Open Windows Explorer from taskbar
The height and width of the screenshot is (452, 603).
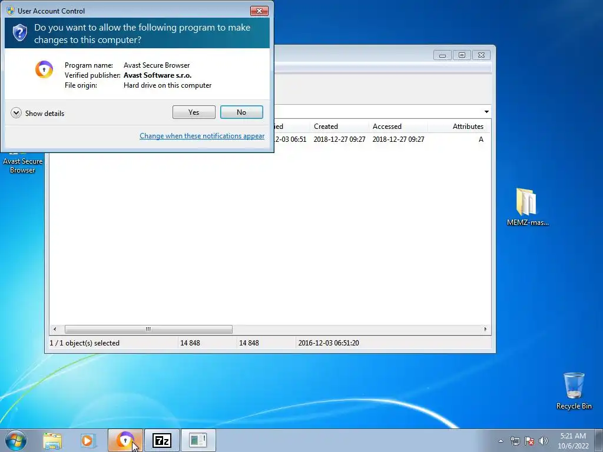(52, 441)
